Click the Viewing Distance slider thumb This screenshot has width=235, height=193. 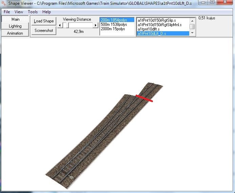pyautogui.click(x=66, y=25)
